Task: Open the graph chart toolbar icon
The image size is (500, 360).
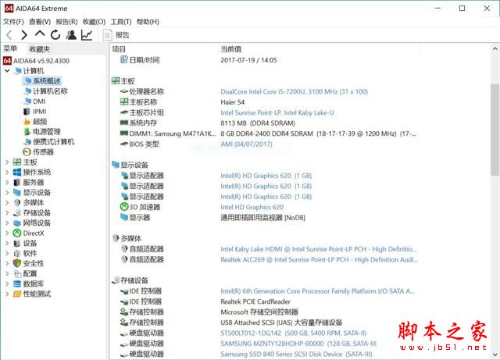Action: (87, 35)
